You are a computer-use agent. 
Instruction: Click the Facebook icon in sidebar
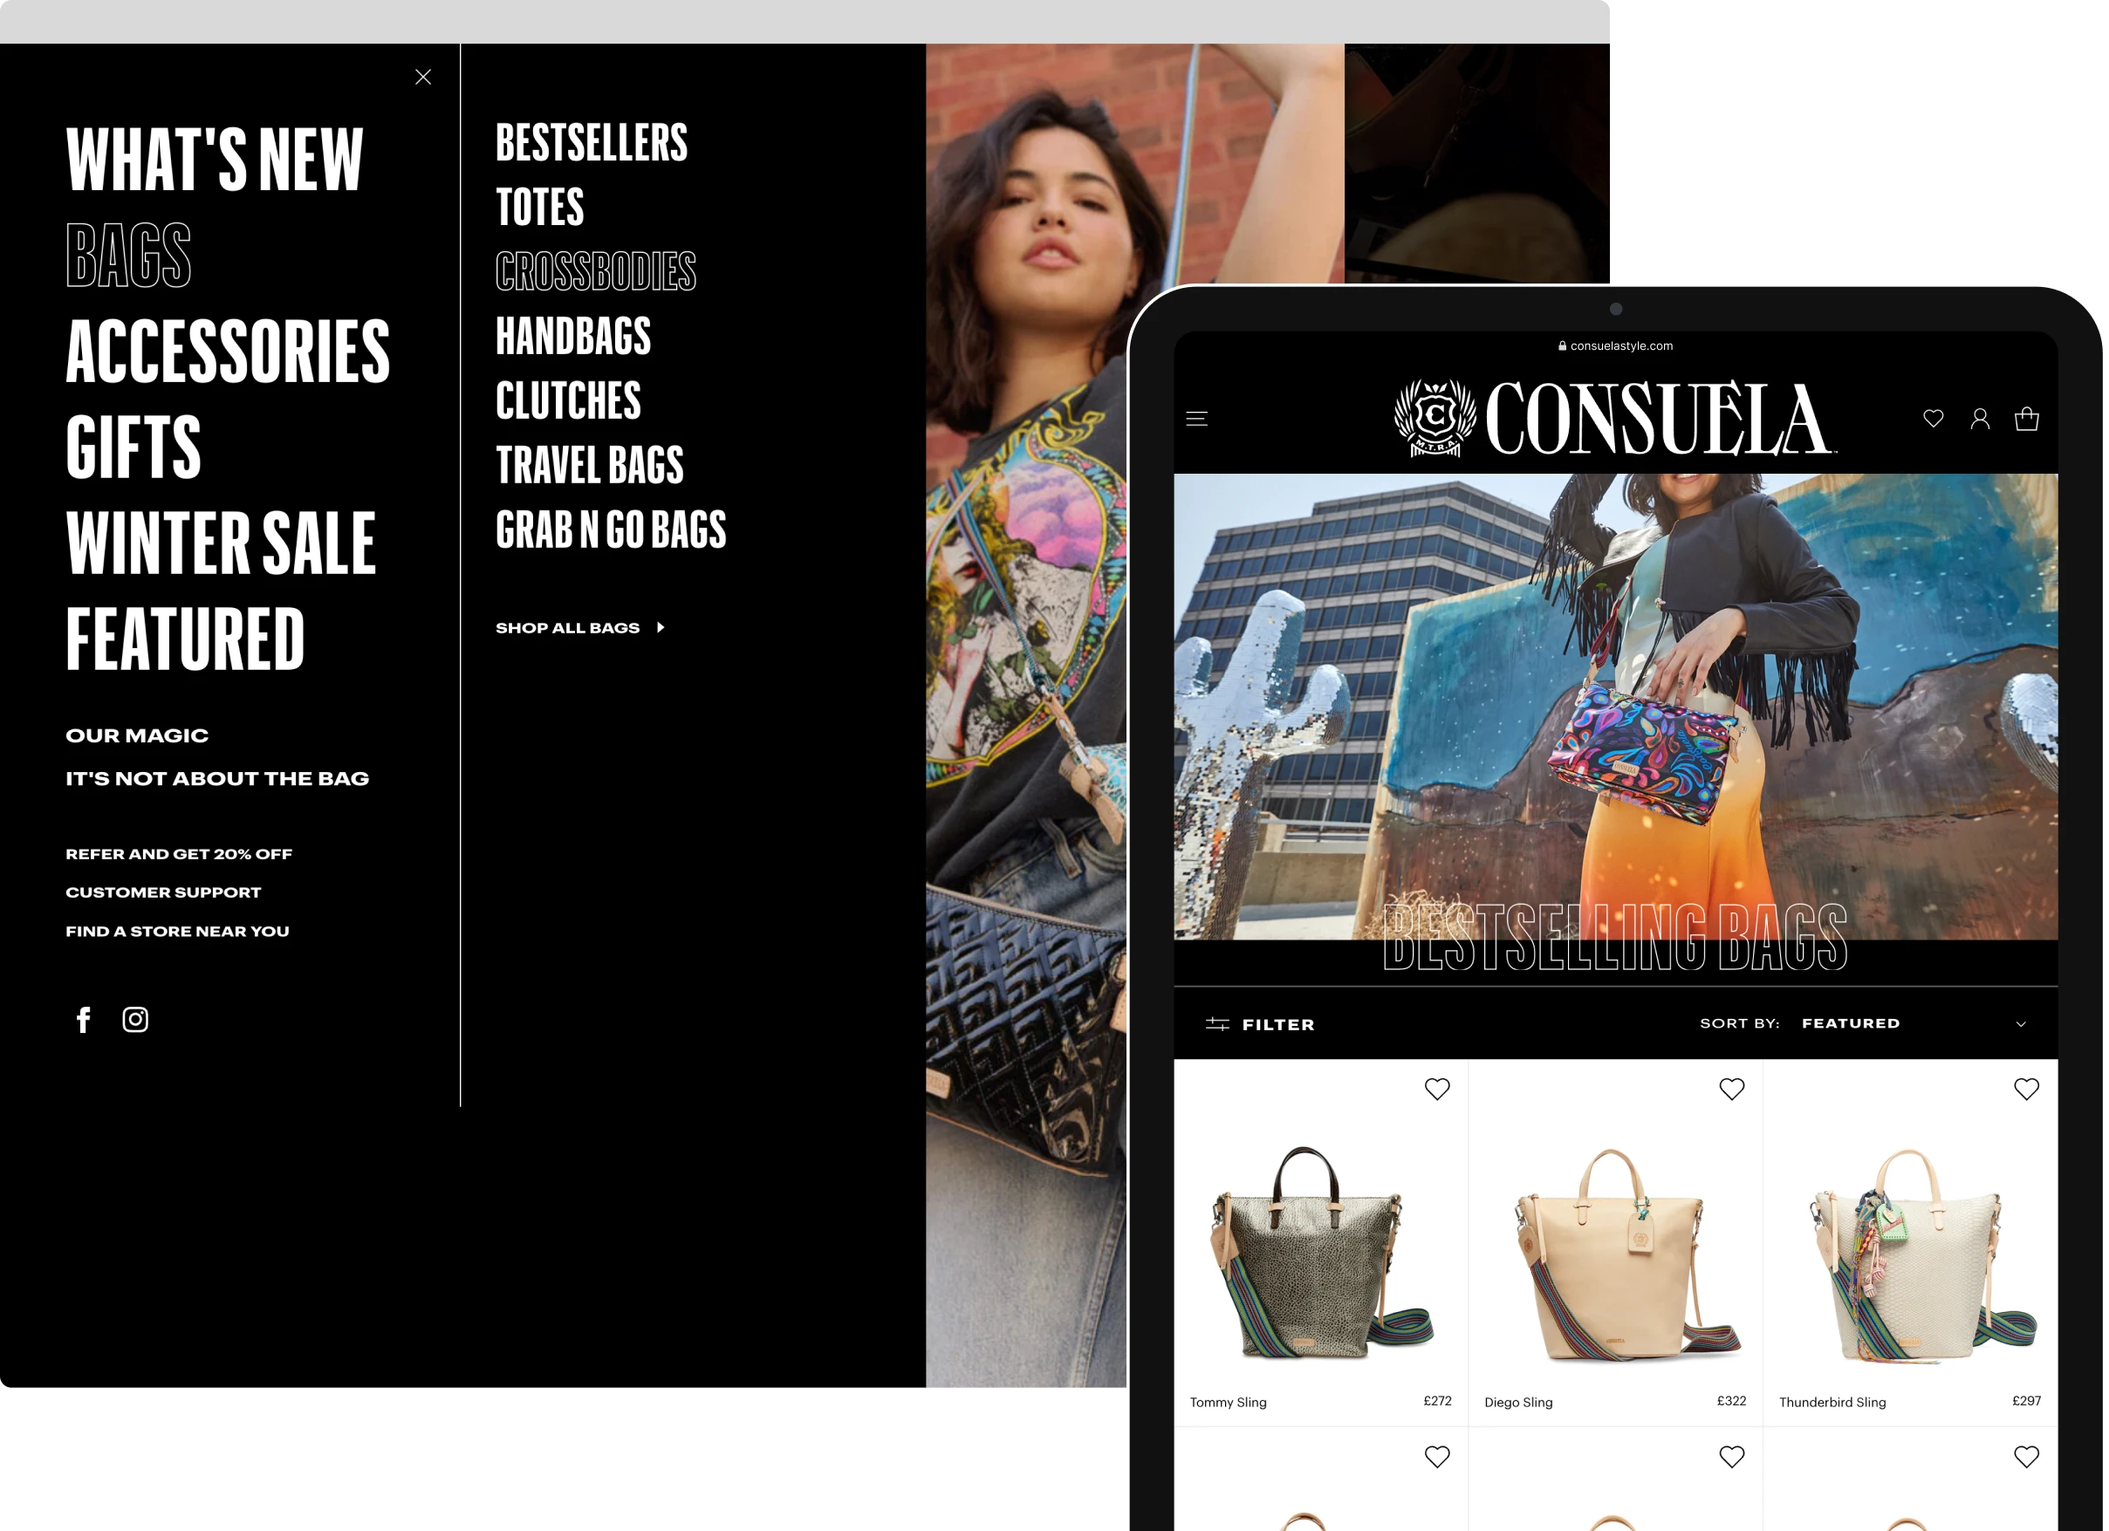click(82, 1018)
